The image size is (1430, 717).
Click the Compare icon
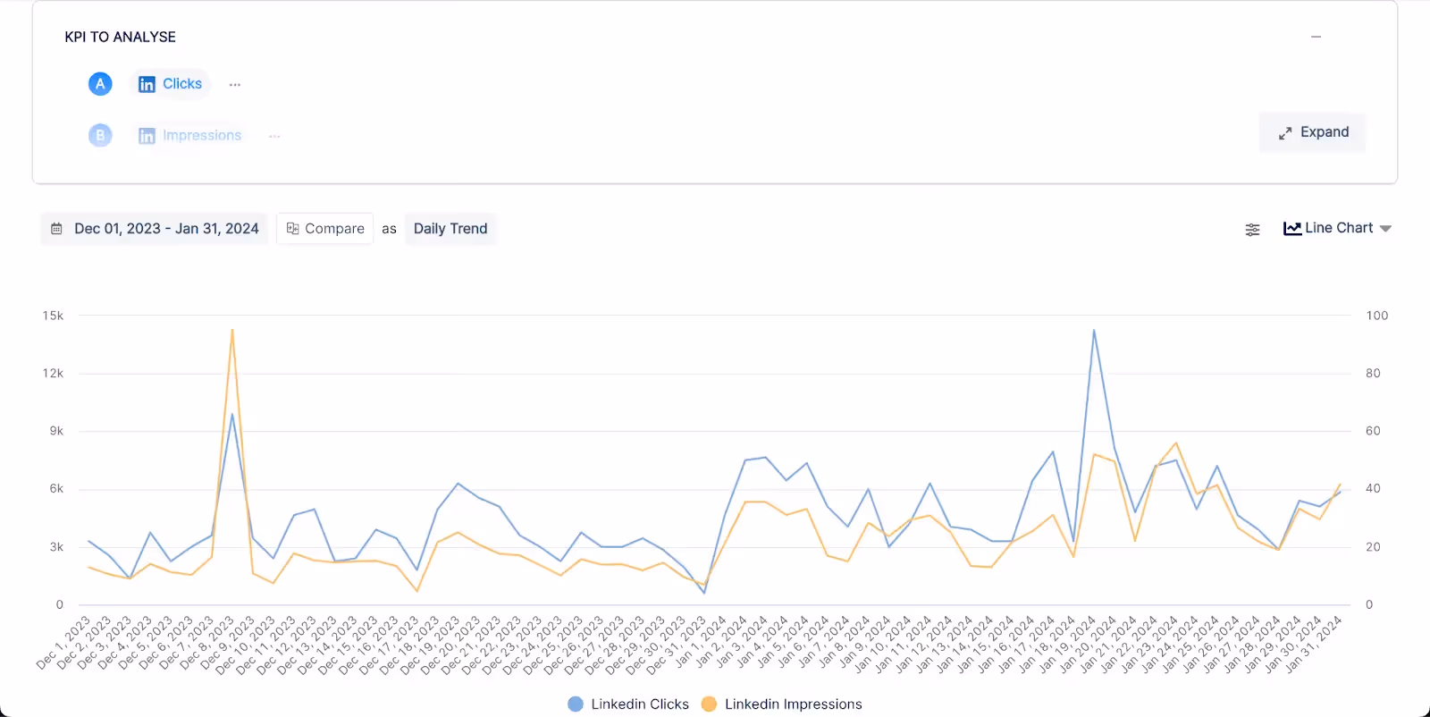coord(293,228)
